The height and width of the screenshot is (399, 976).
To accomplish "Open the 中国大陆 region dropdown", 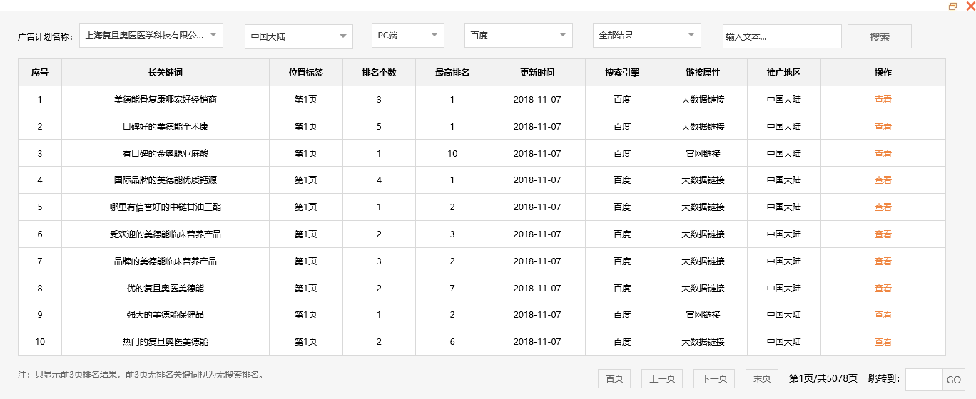I will coord(299,36).
